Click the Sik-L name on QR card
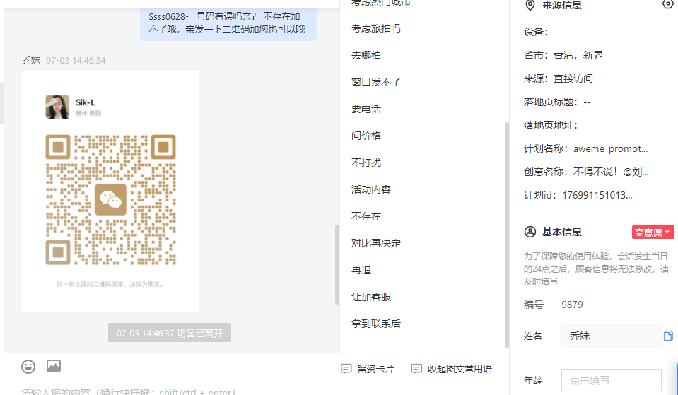678x395 pixels. pos(85,102)
